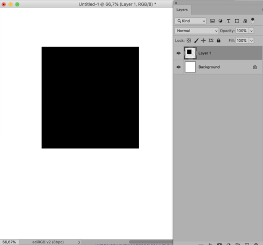Expand the Opacity slider arrow

(251, 31)
